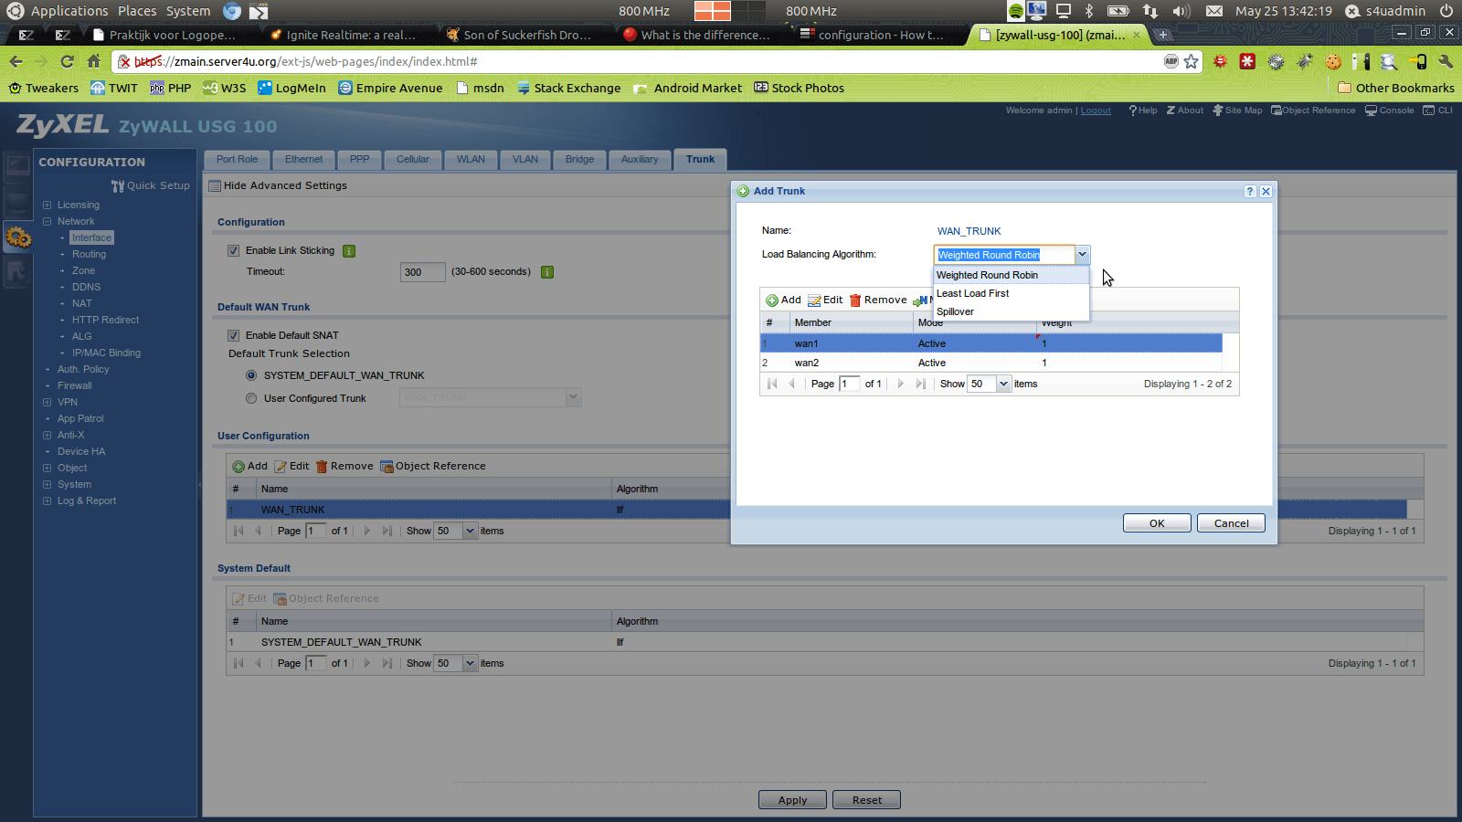Viewport: 1462px width, 822px height.
Task: Click the Add icon in Add Trunk dialog
Action: pyautogui.click(x=772, y=300)
